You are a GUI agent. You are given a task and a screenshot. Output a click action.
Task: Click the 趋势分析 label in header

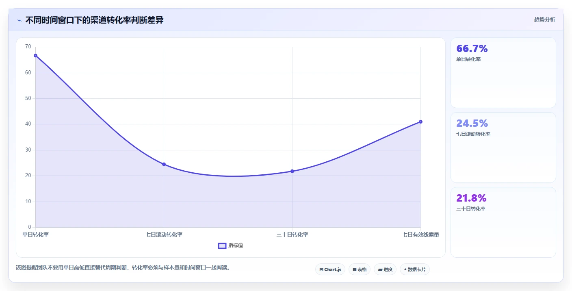pyautogui.click(x=544, y=20)
